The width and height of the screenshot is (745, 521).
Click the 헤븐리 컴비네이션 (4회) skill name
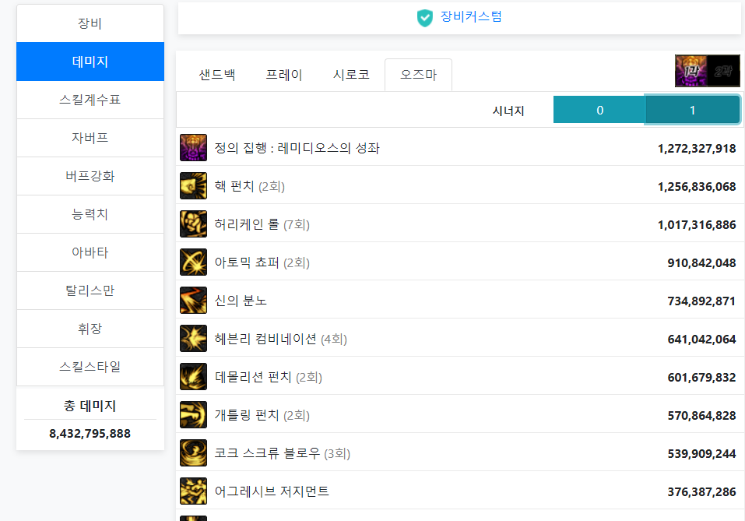coord(281,339)
